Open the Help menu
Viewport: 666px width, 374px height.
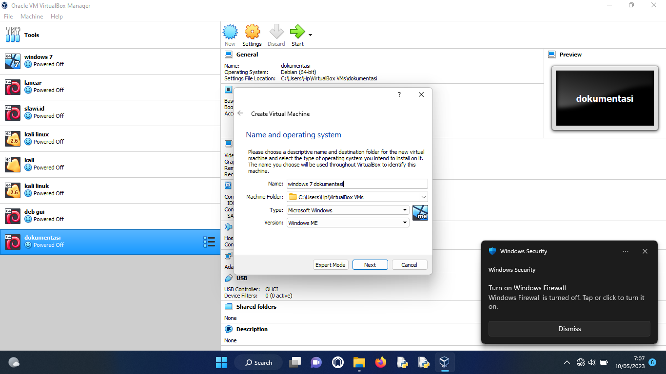[x=57, y=17]
